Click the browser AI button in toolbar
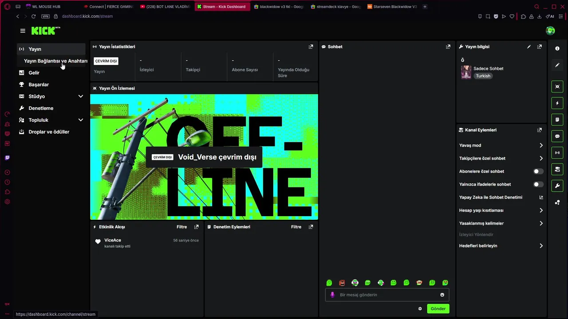This screenshot has width=568, height=319. click(550, 16)
